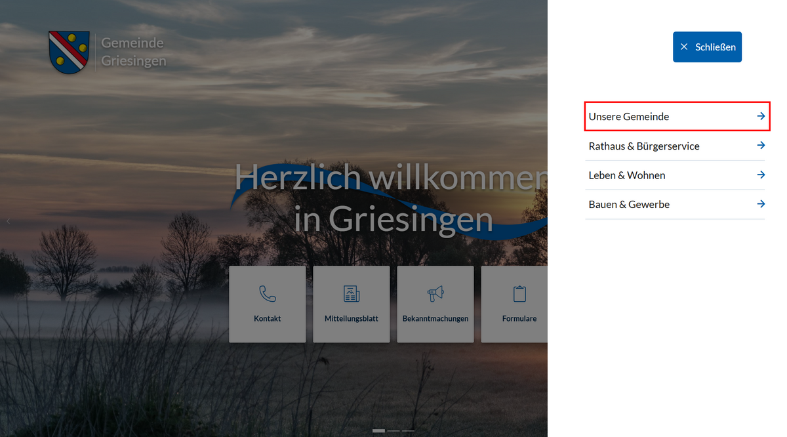This screenshot has width=787, height=437.
Task: Expand Unsere Gemeinde via its arrow
Action: pyautogui.click(x=761, y=116)
